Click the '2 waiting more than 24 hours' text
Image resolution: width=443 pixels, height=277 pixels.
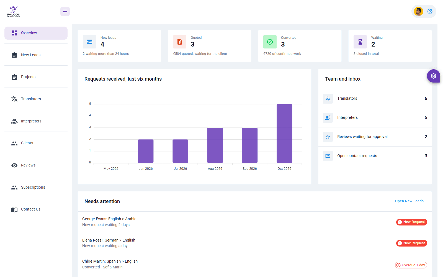coord(106,54)
